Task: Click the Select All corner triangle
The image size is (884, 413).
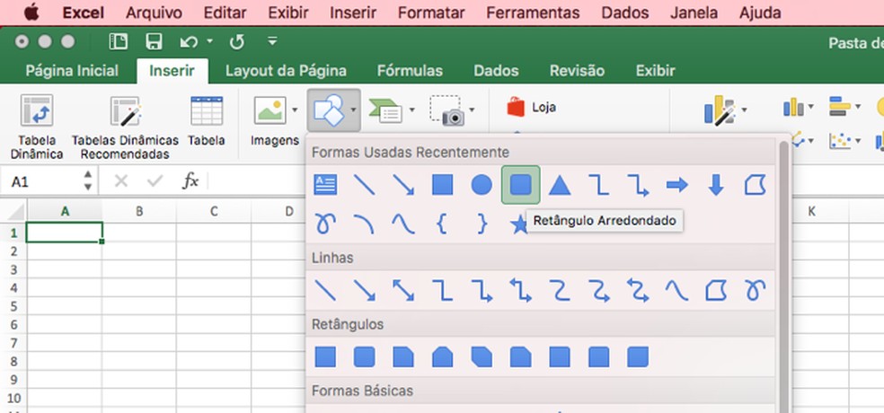Action: click(15, 213)
